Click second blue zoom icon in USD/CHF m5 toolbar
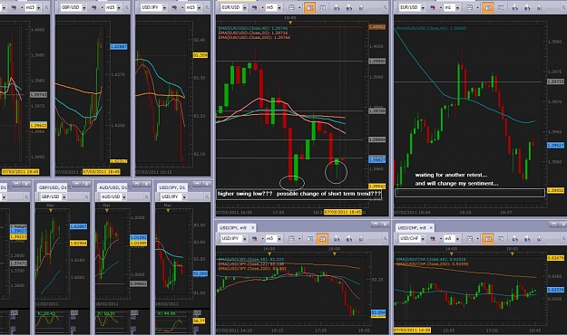567x335 pixels. 528,239
